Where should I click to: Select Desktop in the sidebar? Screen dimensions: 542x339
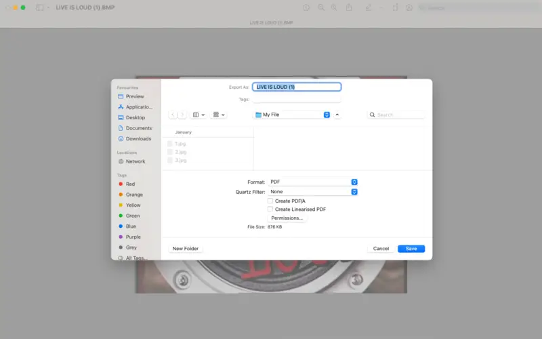pos(131,117)
